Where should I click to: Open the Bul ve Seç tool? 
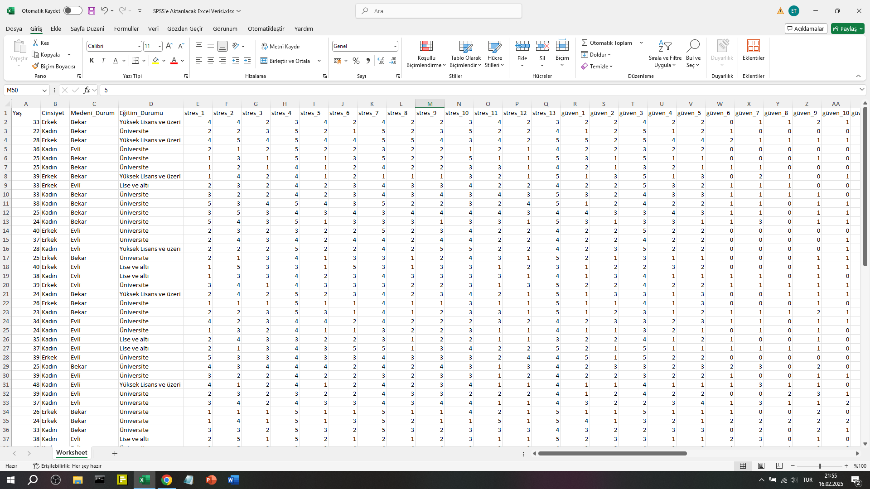693,53
